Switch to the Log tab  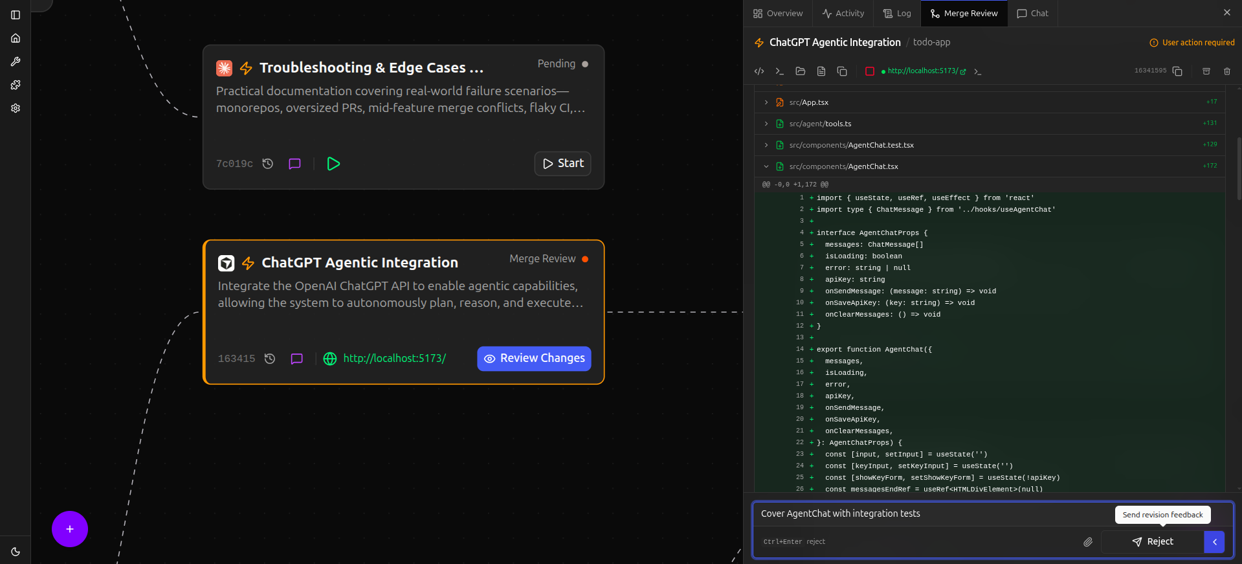[897, 13]
